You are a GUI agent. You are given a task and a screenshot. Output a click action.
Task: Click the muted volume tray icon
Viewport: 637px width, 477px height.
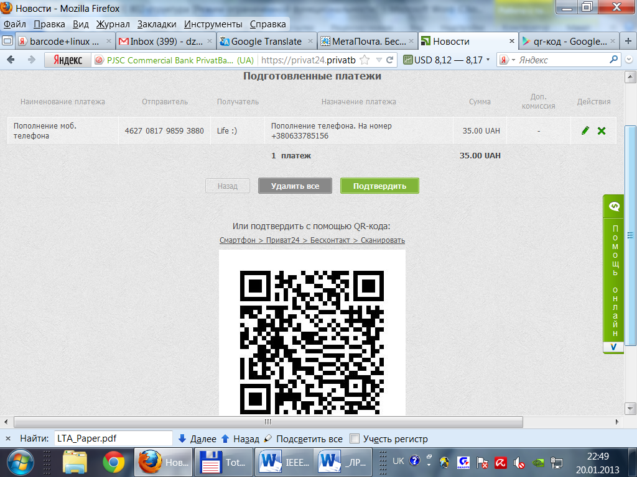coord(518,462)
